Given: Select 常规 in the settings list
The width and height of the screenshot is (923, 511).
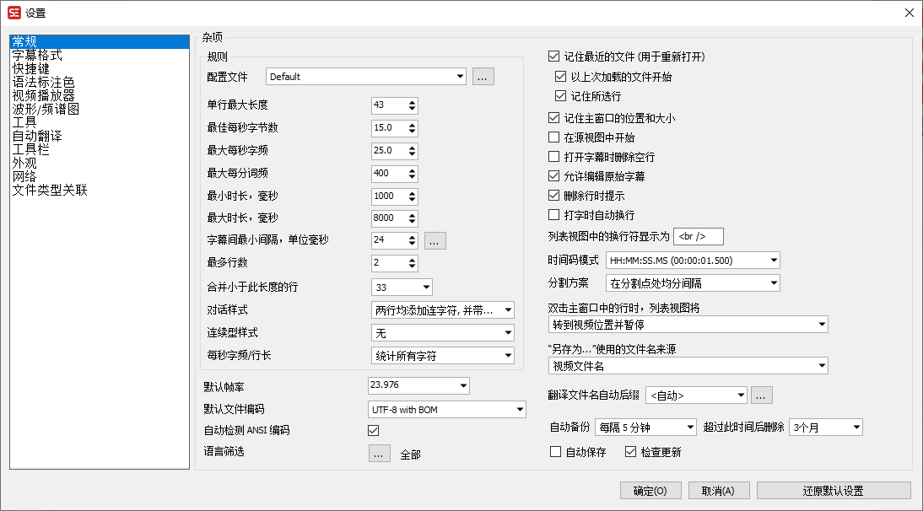Looking at the screenshot, I should point(100,42).
